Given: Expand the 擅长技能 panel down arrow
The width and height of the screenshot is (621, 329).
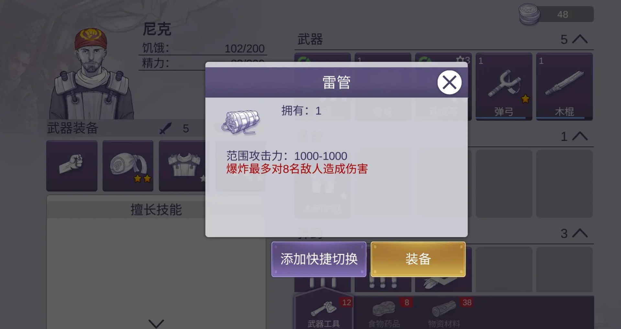Looking at the screenshot, I should (x=156, y=323).
